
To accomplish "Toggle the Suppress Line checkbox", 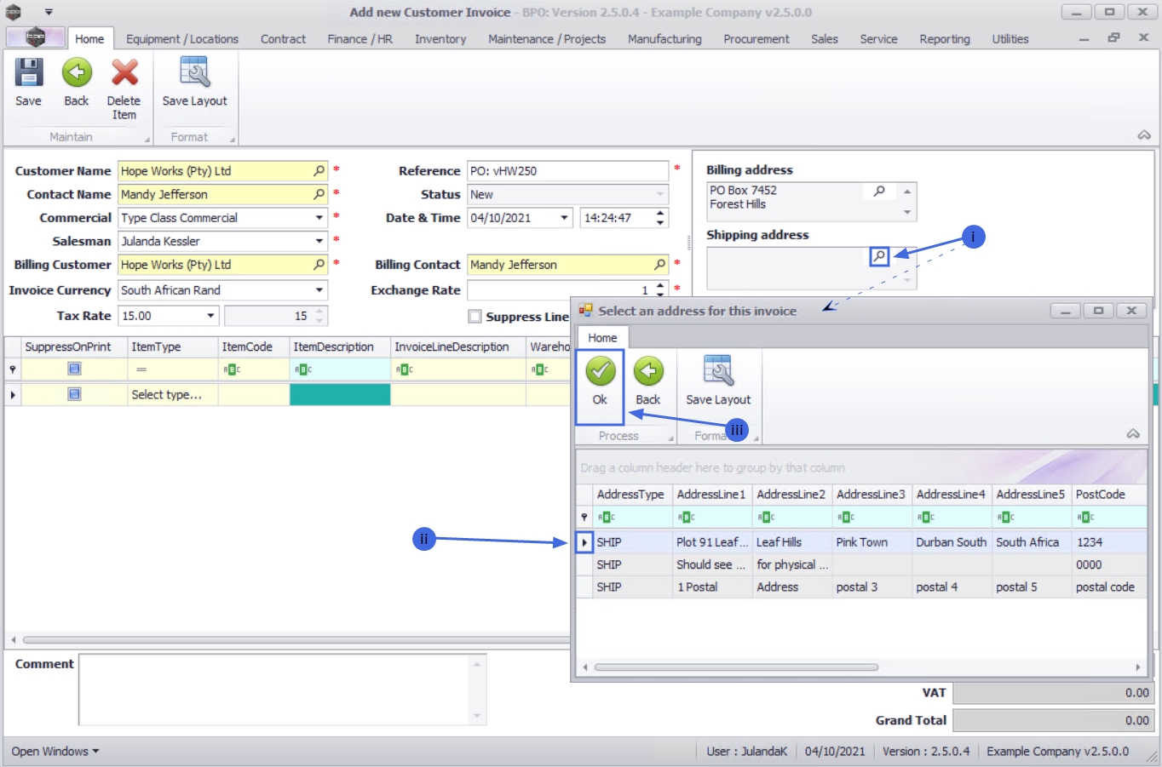I will 475,317.
